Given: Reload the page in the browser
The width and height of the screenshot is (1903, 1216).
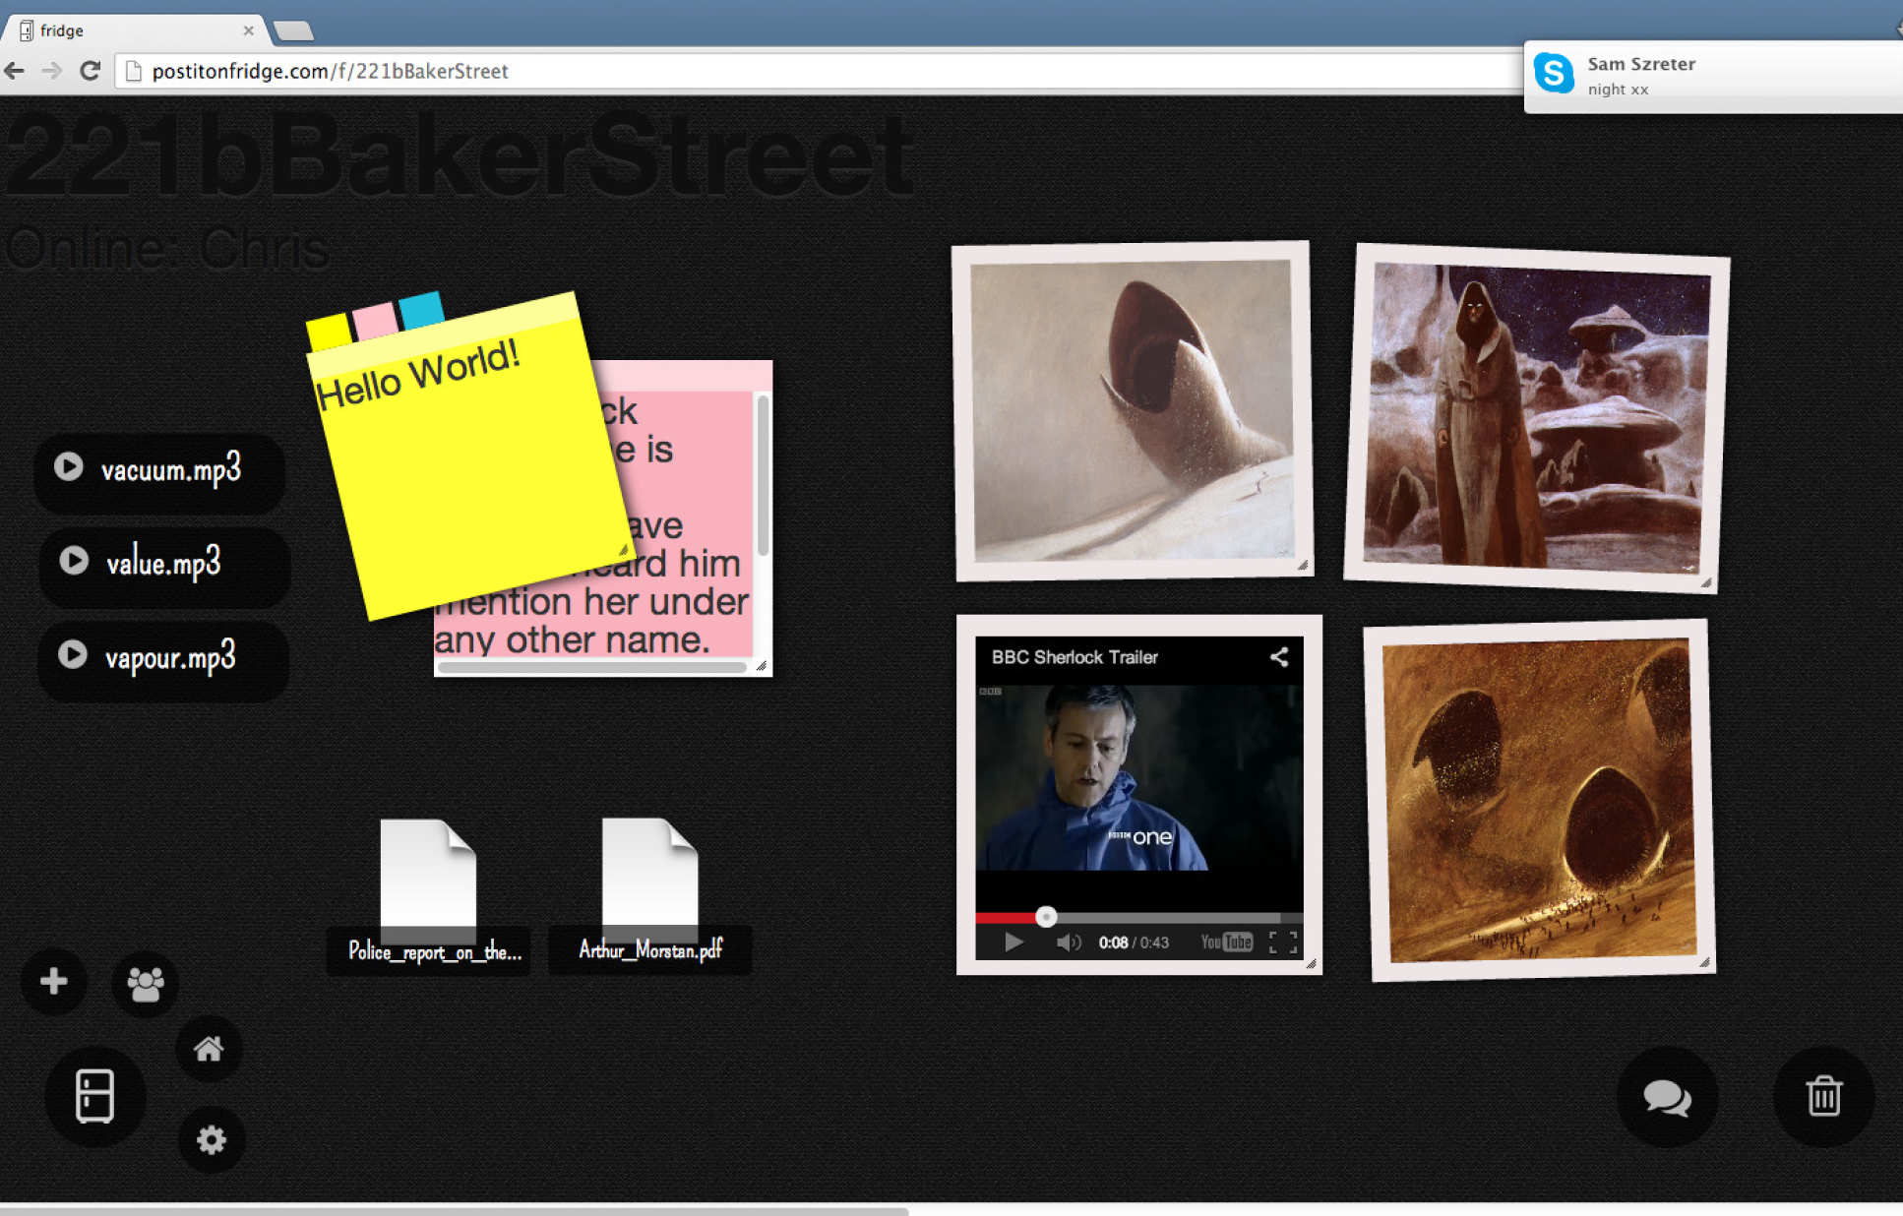Looking at the screenshot, I should click(x=90, y=71).
